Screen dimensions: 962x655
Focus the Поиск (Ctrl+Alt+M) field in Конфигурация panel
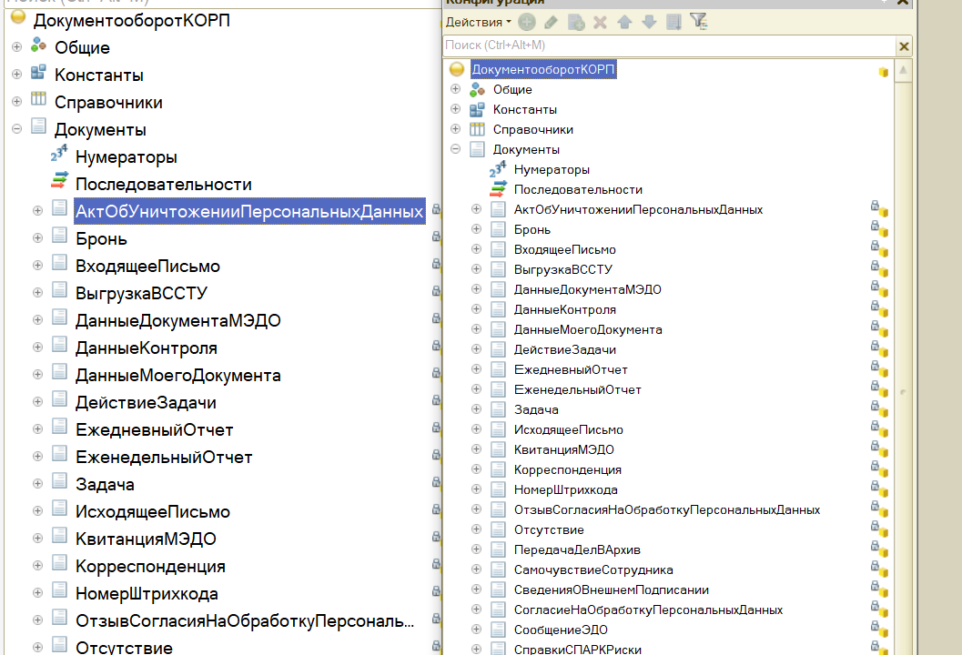[x=669, y=45]
